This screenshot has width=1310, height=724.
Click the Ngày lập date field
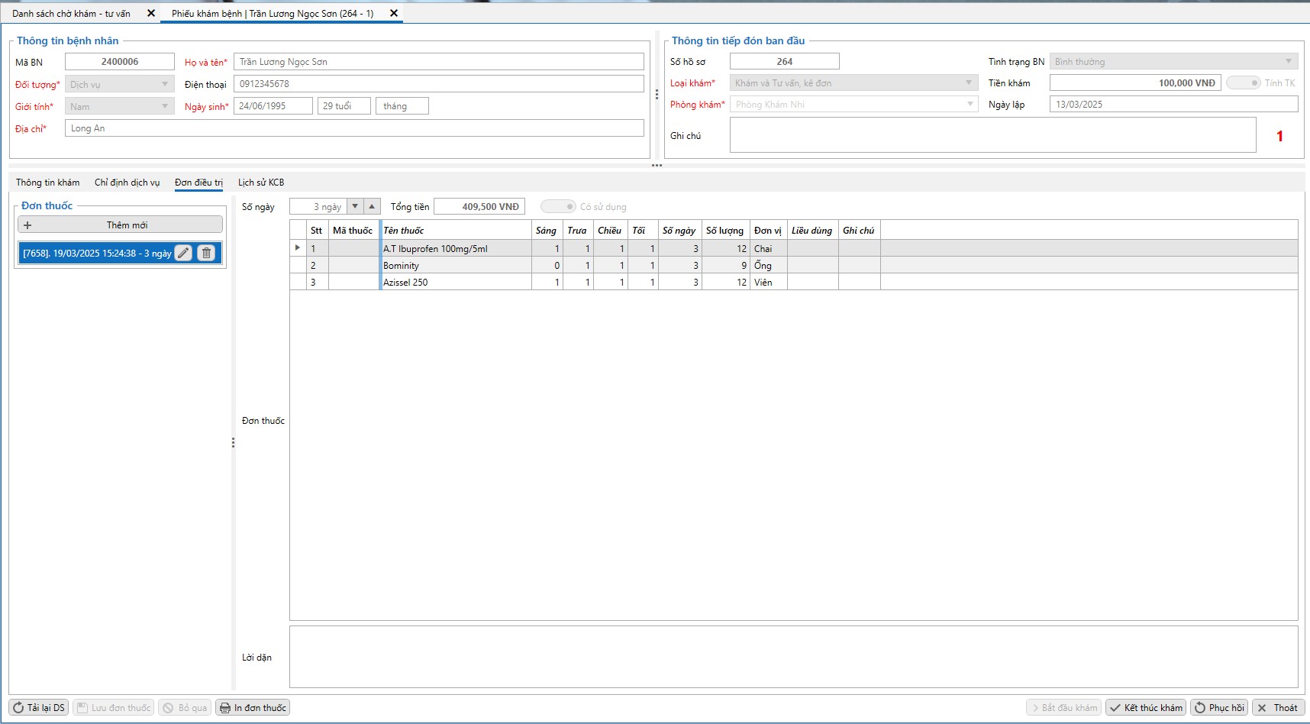coord(1173,104)
